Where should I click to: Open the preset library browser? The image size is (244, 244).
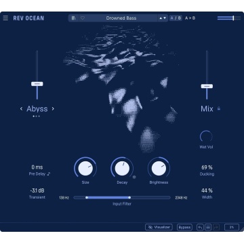(x=74, y=18)
